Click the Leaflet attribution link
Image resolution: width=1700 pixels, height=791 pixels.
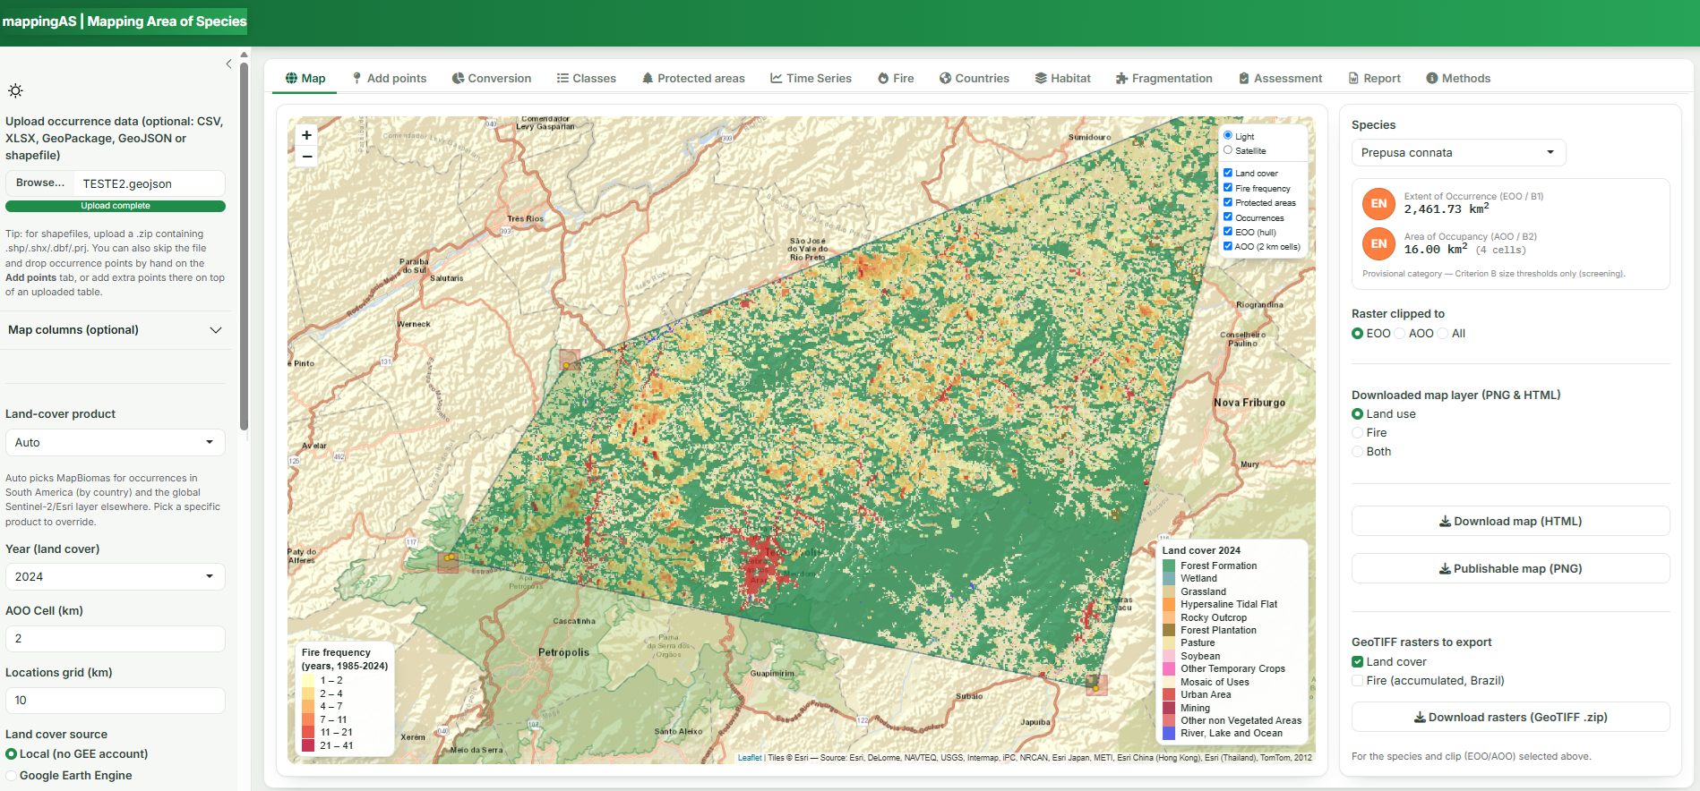coord(750,758)
